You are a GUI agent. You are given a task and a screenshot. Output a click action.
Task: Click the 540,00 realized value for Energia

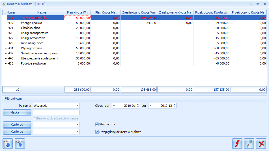(x=139, y=23)
